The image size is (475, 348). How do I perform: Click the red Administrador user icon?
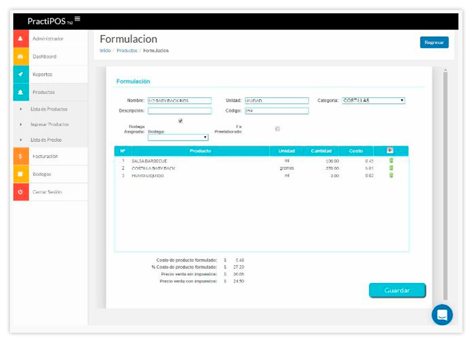(x=20, y=39)
